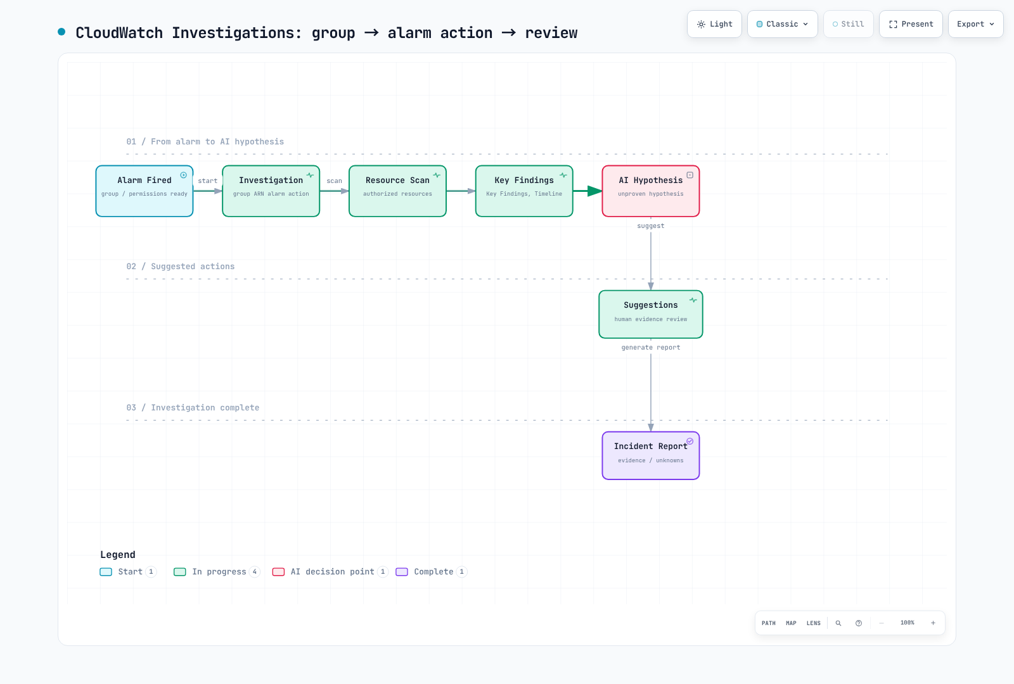Switch to the MAP view tab

coord(791,623)
